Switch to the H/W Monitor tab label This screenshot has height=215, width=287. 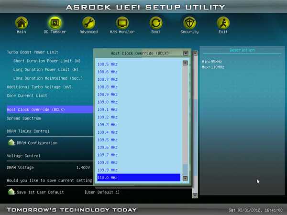[122, 32]
